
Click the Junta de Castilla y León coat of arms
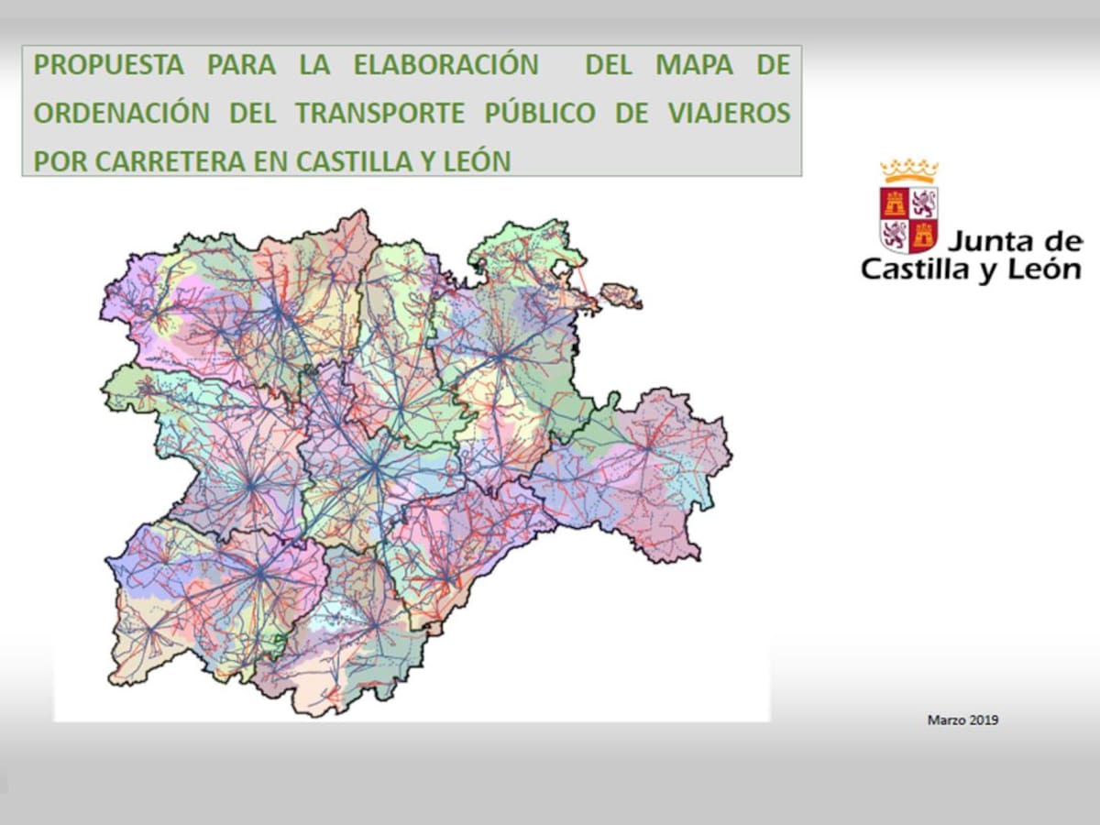coord(908,219)
